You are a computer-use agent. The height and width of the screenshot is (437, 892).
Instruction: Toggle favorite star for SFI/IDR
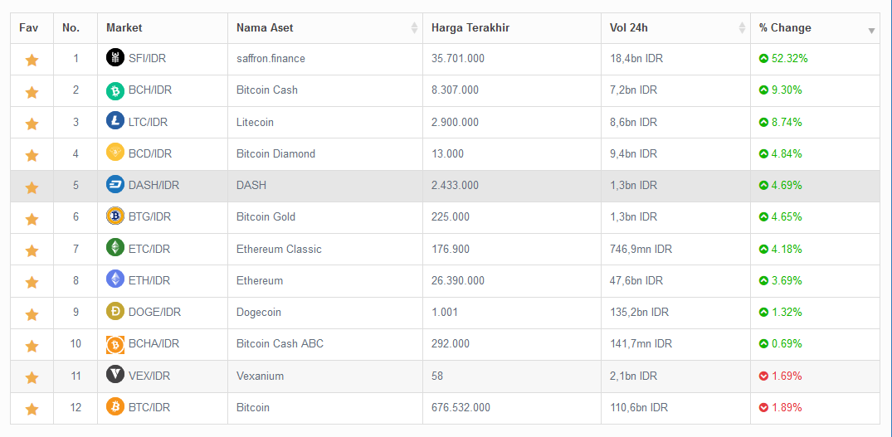[x=32, y=60]
